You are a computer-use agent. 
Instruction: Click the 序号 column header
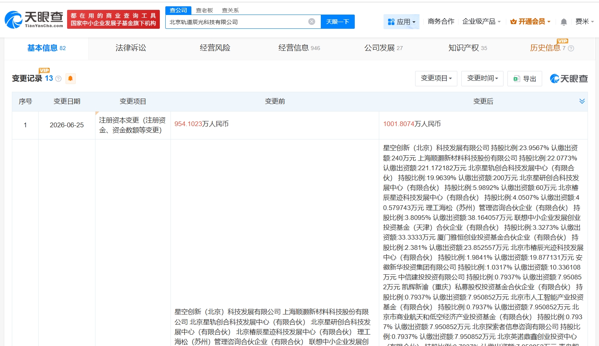25,101
